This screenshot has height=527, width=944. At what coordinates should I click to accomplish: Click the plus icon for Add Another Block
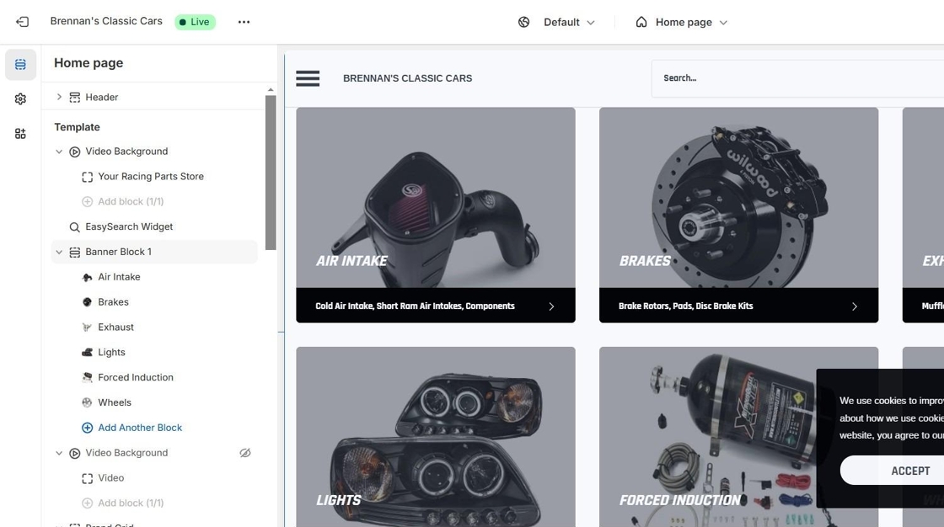click(88, 428)
